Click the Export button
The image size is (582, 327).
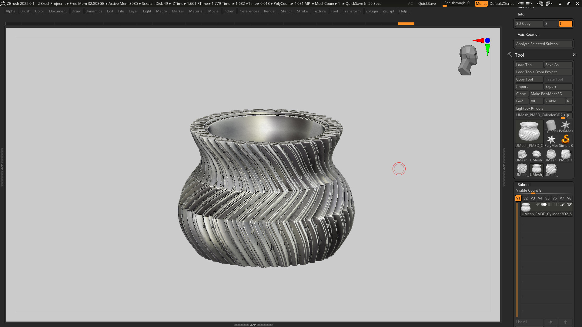[558, 87]
